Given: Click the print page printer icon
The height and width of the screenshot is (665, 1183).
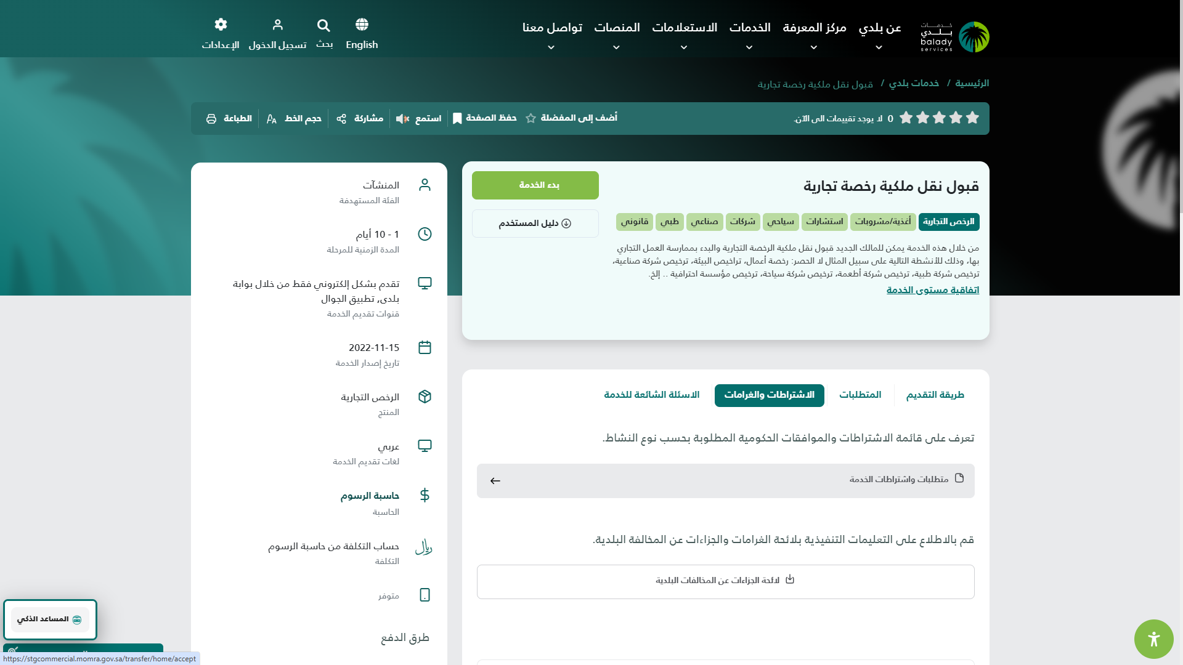Looking at the screenshot, I should [211, 119].
